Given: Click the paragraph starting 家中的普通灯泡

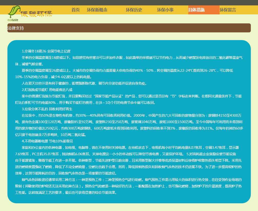Looking at the screenshot, I should pyautogui.click(x=128, y=99).
